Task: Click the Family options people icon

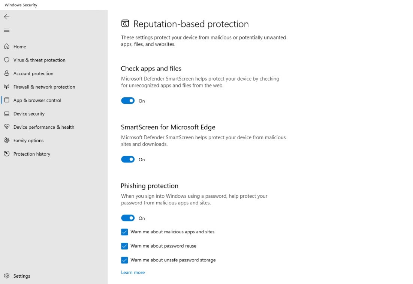Action: tap(7, 140)
